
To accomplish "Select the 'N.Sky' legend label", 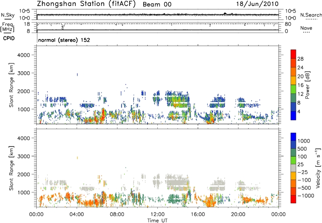I will pos(8,15).
